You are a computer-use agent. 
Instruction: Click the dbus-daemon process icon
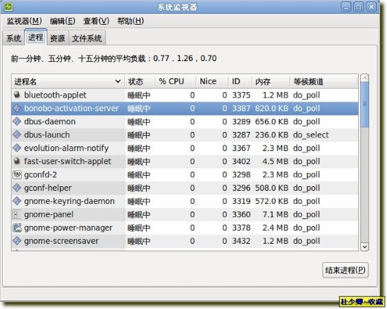click(16, 122)
